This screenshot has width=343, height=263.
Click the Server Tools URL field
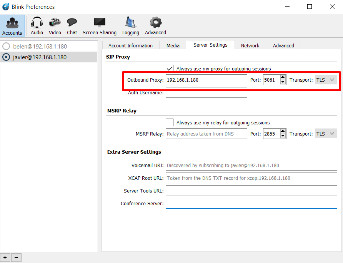coord(251,191)
